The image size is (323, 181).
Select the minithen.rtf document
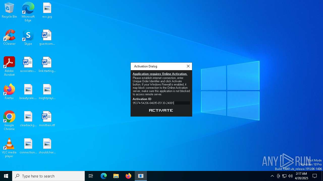47,119
